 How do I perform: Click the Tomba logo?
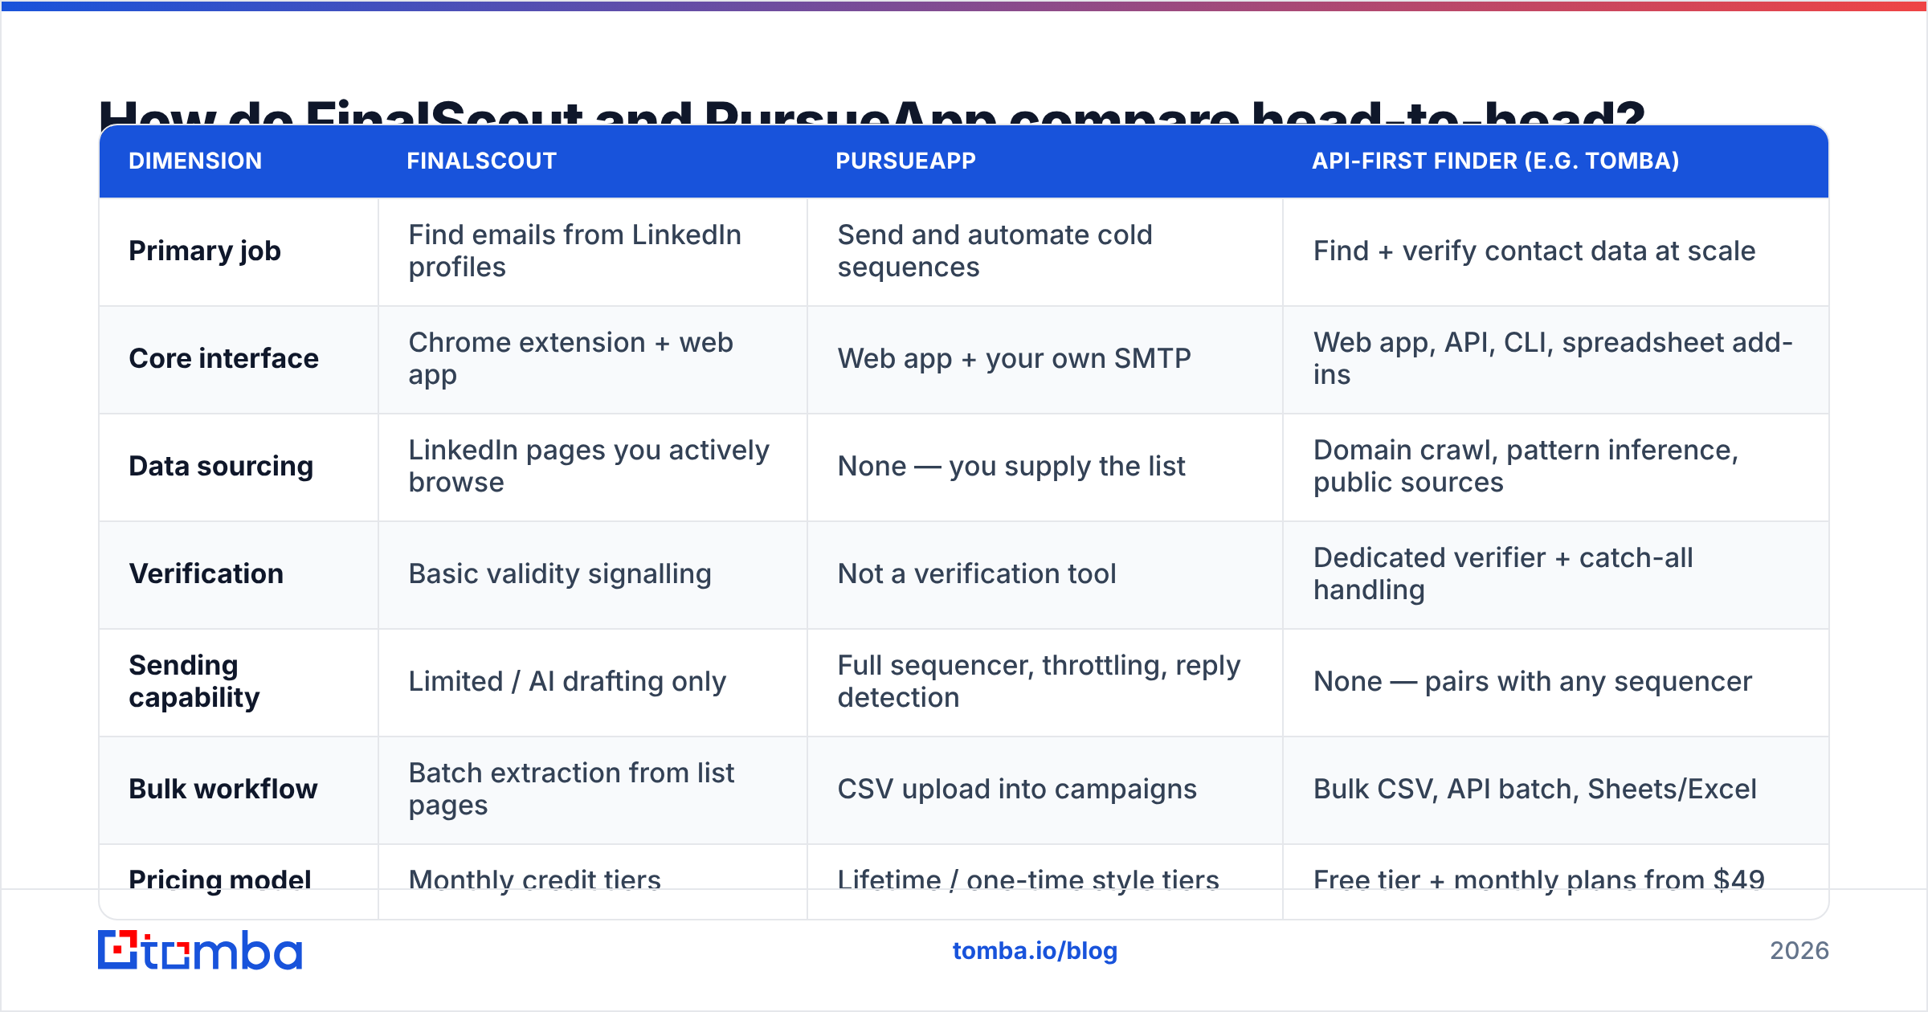pos(200,950)
